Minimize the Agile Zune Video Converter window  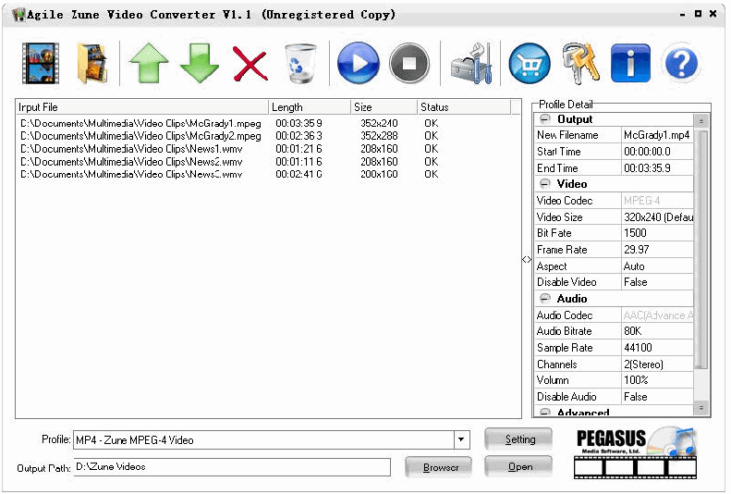(683, 15)
